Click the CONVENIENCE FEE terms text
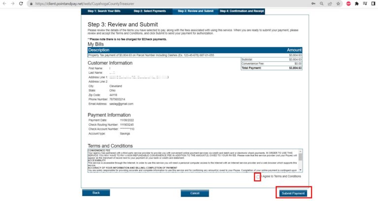The image size is (378, 201). tap(99, 150)
